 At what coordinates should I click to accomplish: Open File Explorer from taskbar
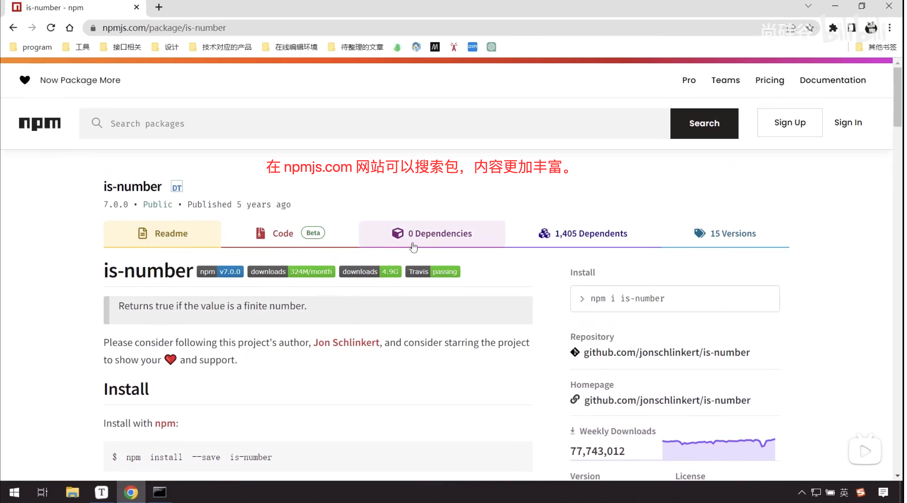coord(72,492)
